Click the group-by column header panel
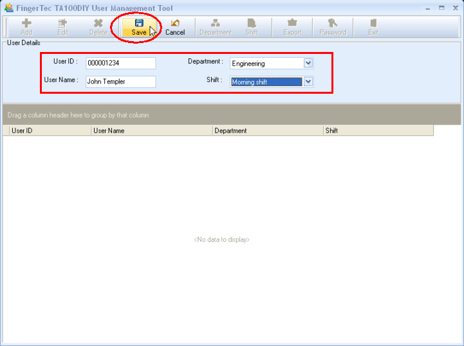 point(232,115)
